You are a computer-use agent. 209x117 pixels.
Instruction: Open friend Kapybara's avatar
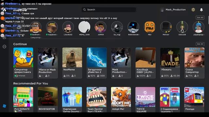coord(52,27)
